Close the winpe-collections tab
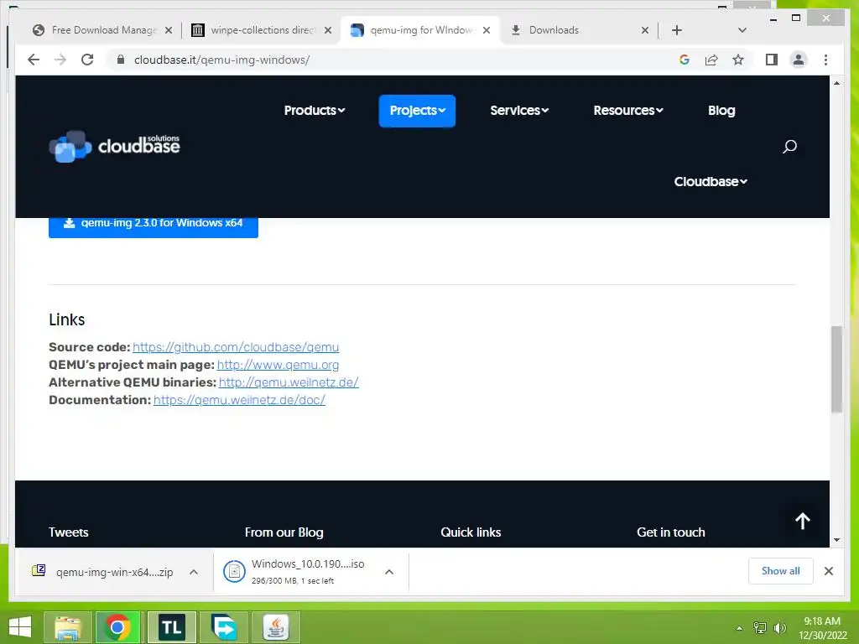 [328, 30]
